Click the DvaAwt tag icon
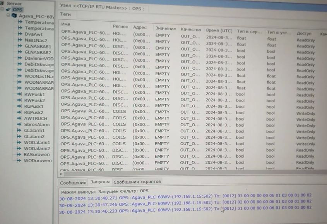327x224 pixels. [20, 34]
